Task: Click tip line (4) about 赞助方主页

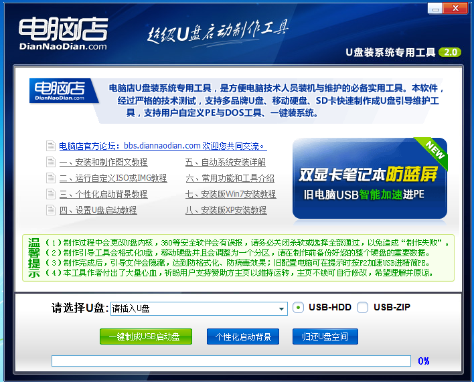Action: click(239, 273)
